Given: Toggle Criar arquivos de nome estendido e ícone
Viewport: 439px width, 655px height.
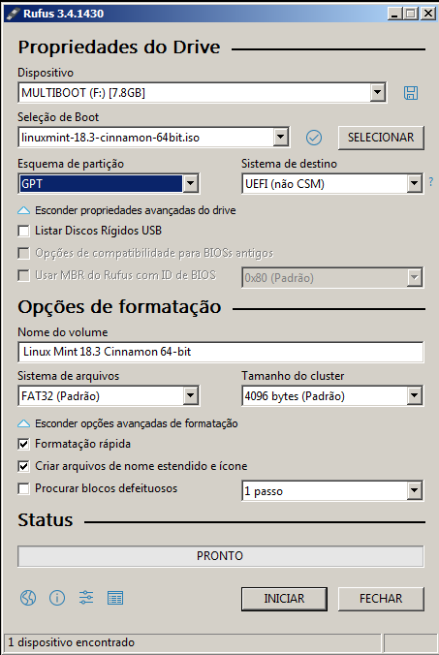Looking at the screenshot, I should [x=24, y=466].
